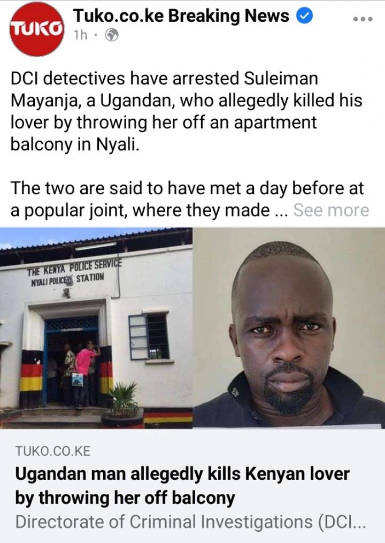Click the globe public audience icon
Screen dimensions: 385x543
point(111,35)
